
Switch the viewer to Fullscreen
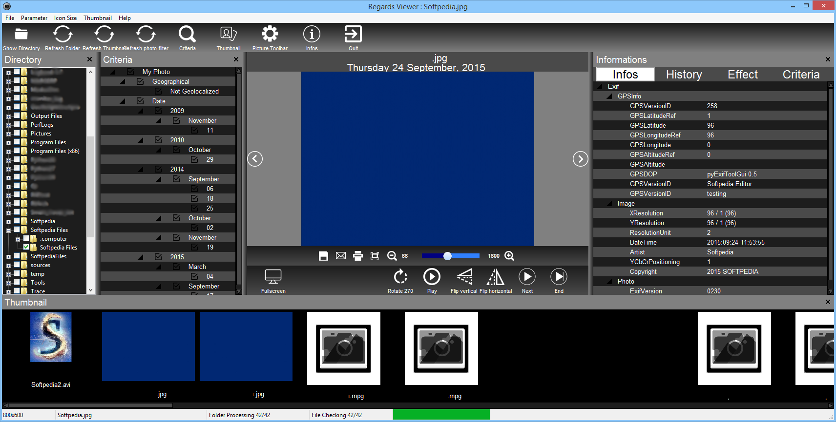pyautogui.click(x=273, y=277)
